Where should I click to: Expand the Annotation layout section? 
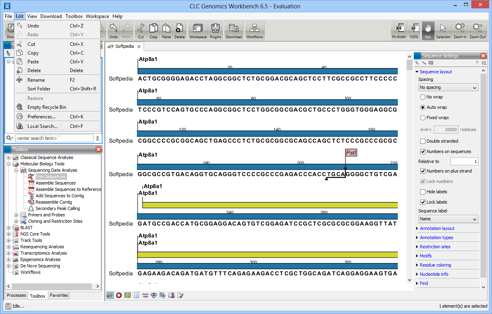tap(437, 228)
